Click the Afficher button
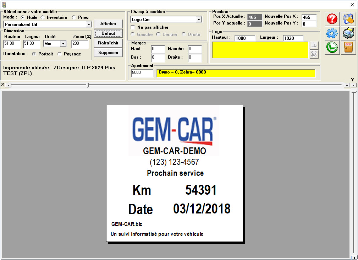 [x=108, y=24]
